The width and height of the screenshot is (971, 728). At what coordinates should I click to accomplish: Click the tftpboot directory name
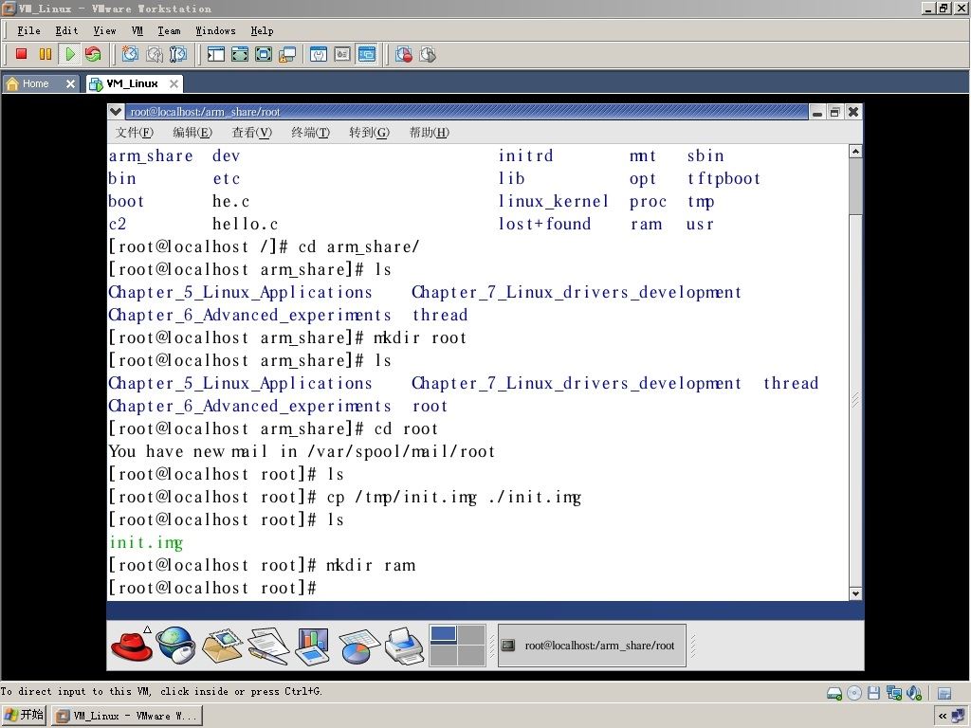point(724,179)
